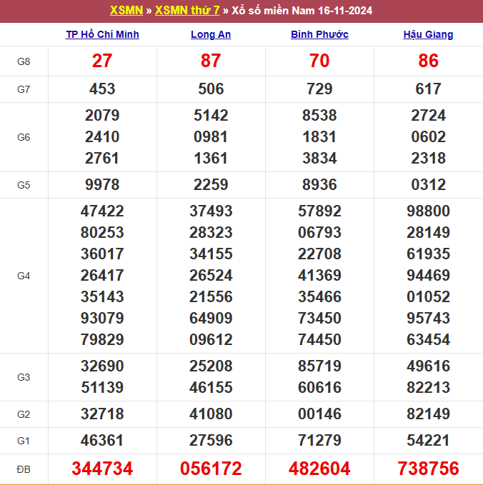Image resolution: width=483 pixels, height=485 pixels.
Task: Open the Long An province link
Action: click(211, 34)
